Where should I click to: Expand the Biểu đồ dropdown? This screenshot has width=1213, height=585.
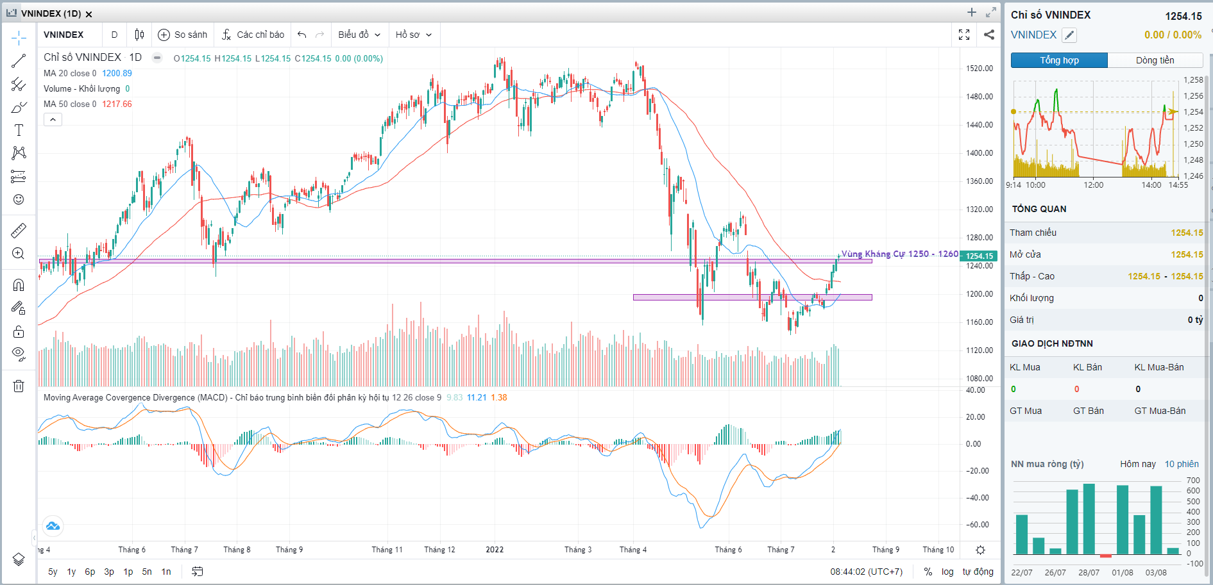pyautogui.click(x=359, y=35)
